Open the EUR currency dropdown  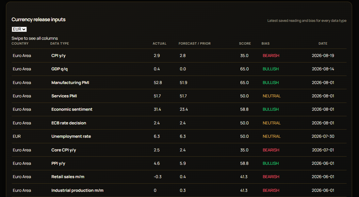coord(19,29)
